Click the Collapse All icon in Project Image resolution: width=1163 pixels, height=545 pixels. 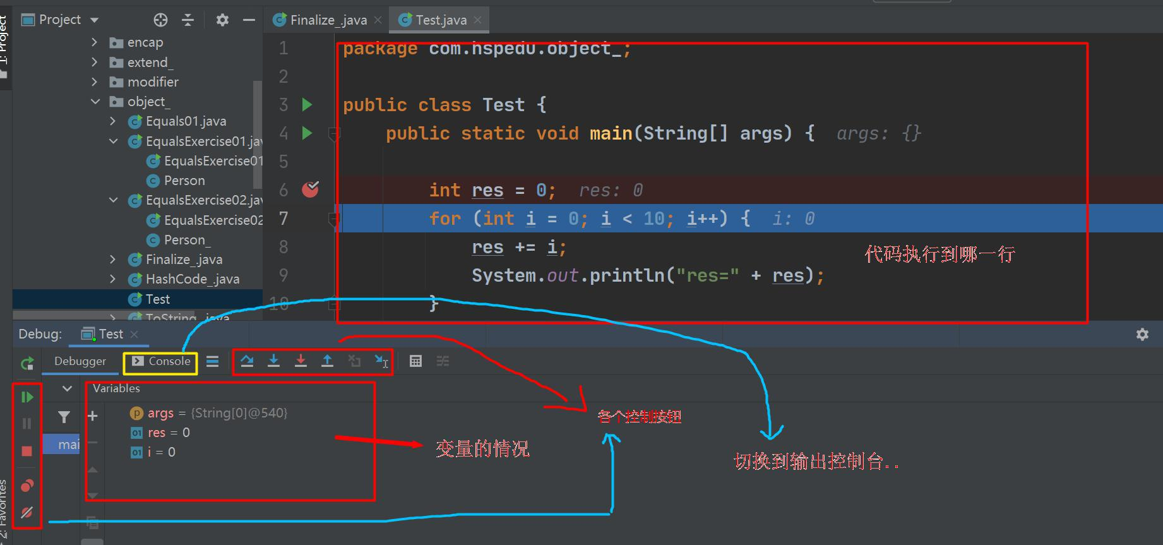pyautogui.click(x=188, y=20)
